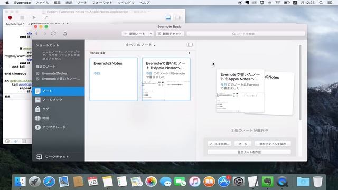Click the info icon at Script Editor bottom
The image size is (338, 190).
[7, 141]
